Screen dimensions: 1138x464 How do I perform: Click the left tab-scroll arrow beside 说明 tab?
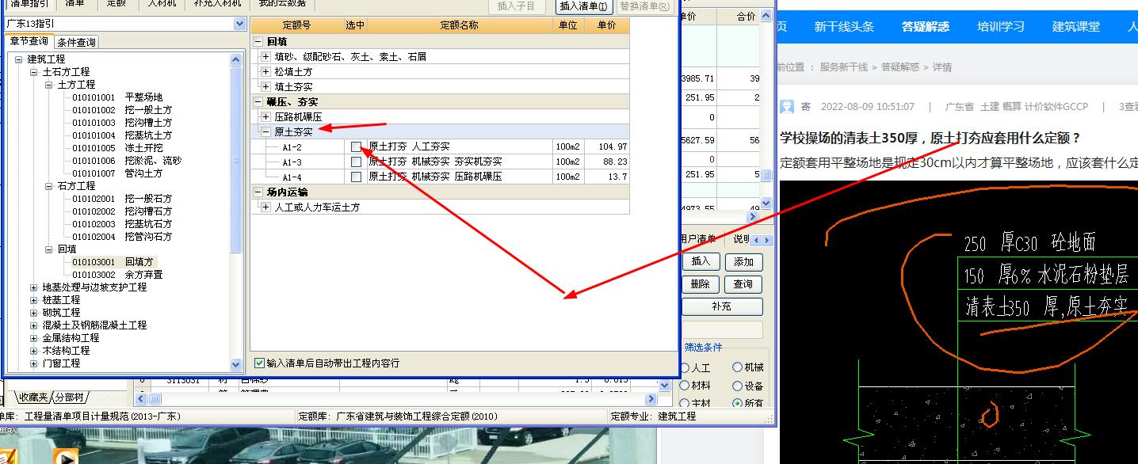point(755,240)
